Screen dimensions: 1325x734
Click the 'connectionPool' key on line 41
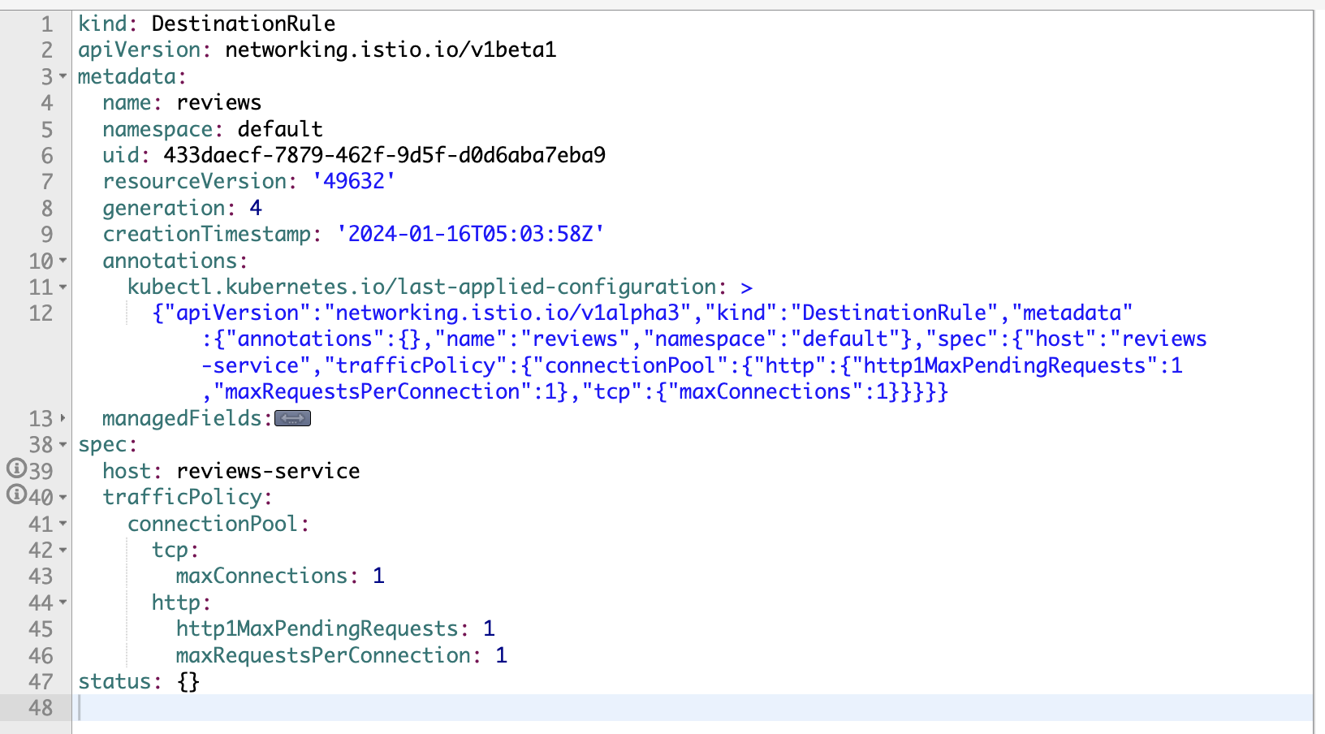[213, 524]
